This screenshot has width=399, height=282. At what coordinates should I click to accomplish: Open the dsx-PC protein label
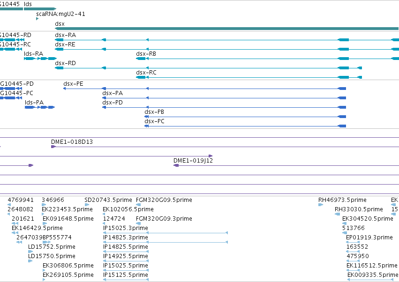(x=154, y=121)
